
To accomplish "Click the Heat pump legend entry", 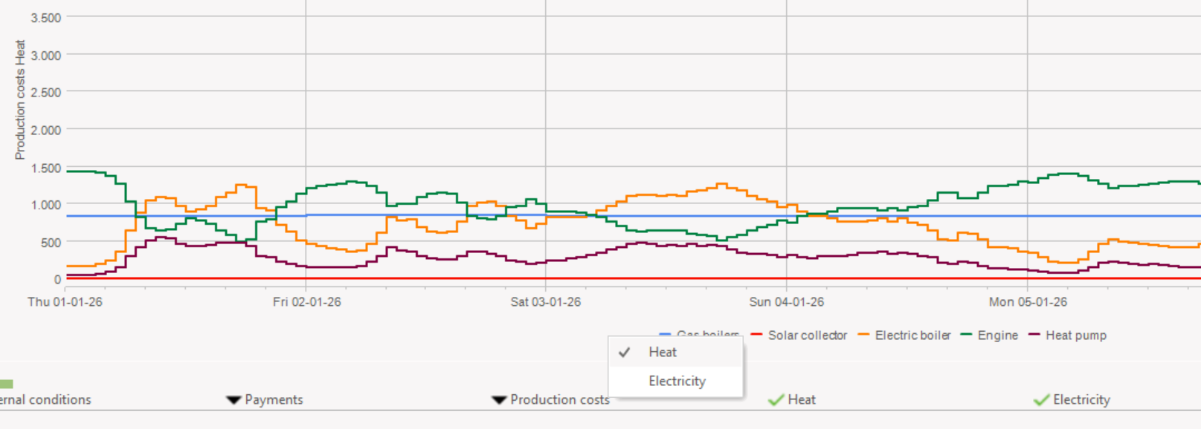I will 1067,335.
